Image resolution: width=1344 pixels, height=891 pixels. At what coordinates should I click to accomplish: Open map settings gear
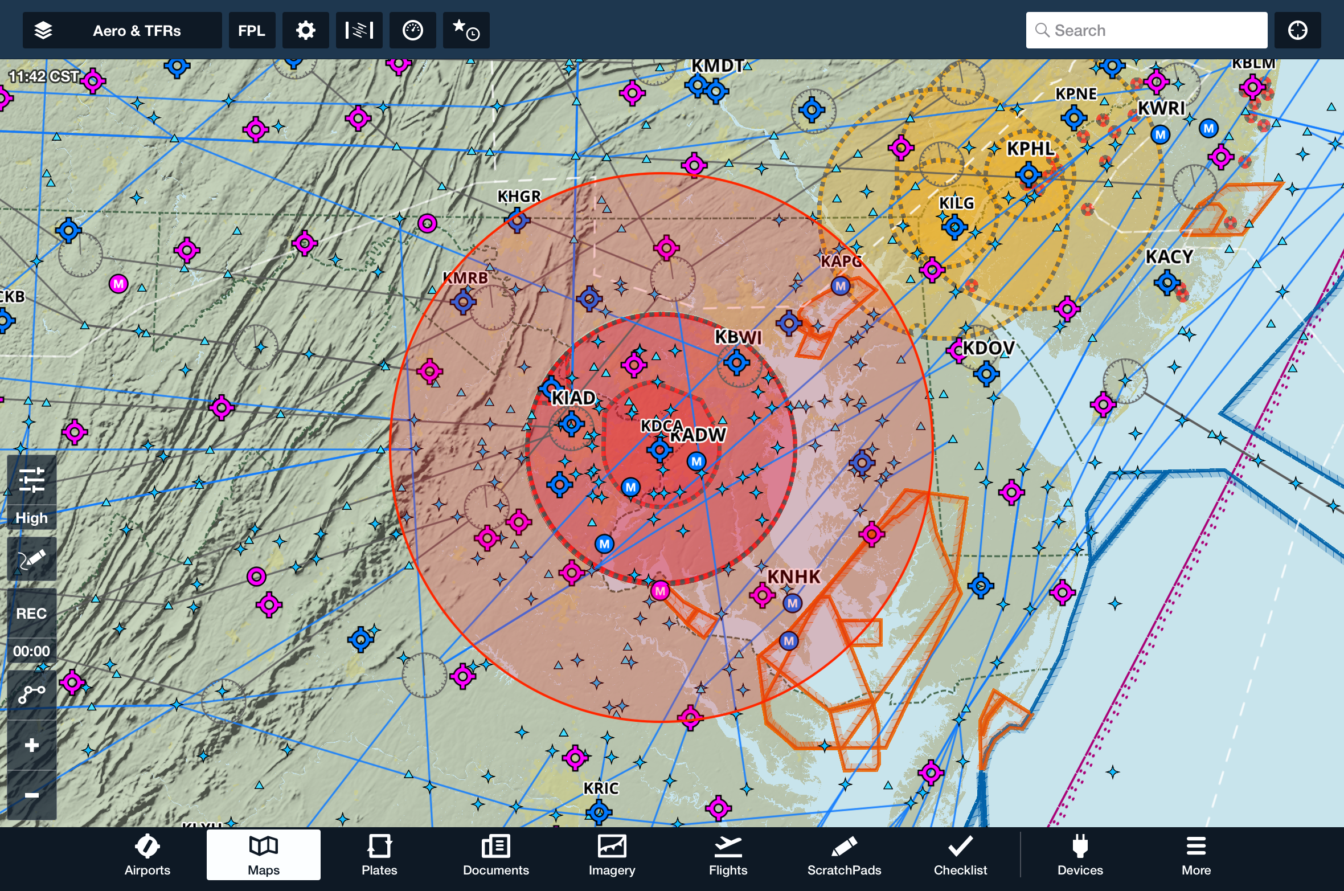[x=306, y=30]
